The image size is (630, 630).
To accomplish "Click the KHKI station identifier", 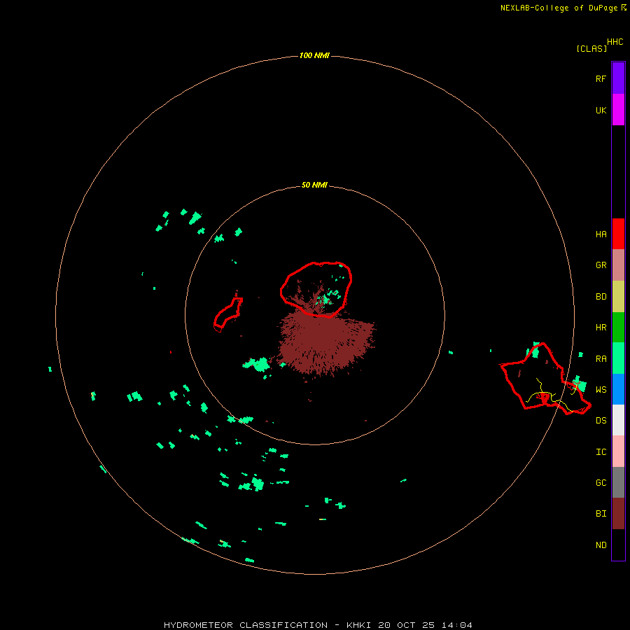I will coord(360,625).
